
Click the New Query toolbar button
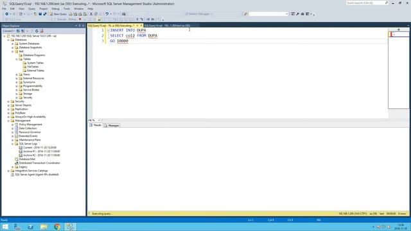click(x=58, y=14)
